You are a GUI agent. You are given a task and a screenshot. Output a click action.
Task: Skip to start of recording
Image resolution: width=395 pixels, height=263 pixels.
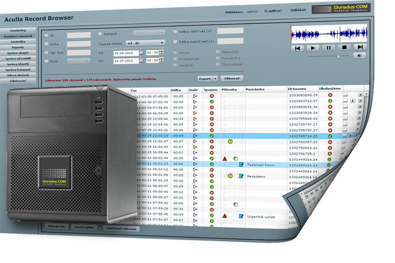tap(298, 48)
